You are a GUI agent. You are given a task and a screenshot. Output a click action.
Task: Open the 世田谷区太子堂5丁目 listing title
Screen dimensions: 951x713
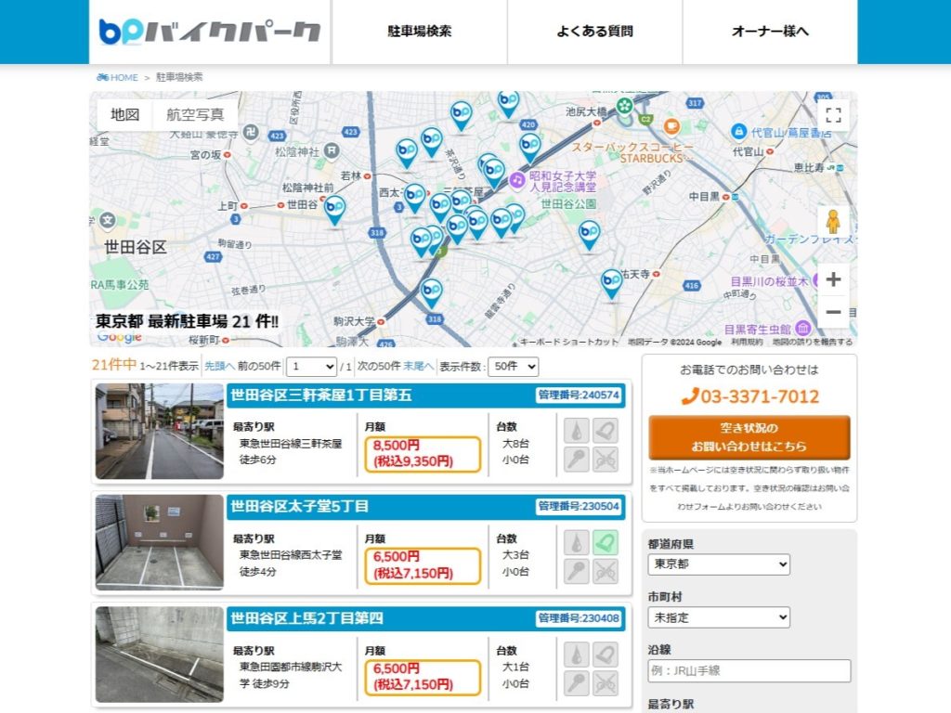299,506
